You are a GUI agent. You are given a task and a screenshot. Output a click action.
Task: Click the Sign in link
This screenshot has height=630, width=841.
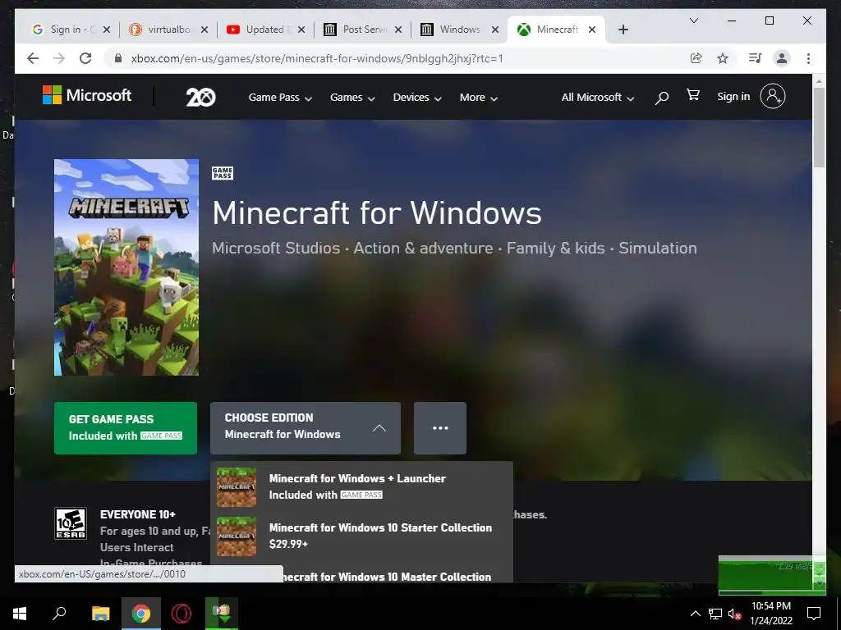click(733, 97)
